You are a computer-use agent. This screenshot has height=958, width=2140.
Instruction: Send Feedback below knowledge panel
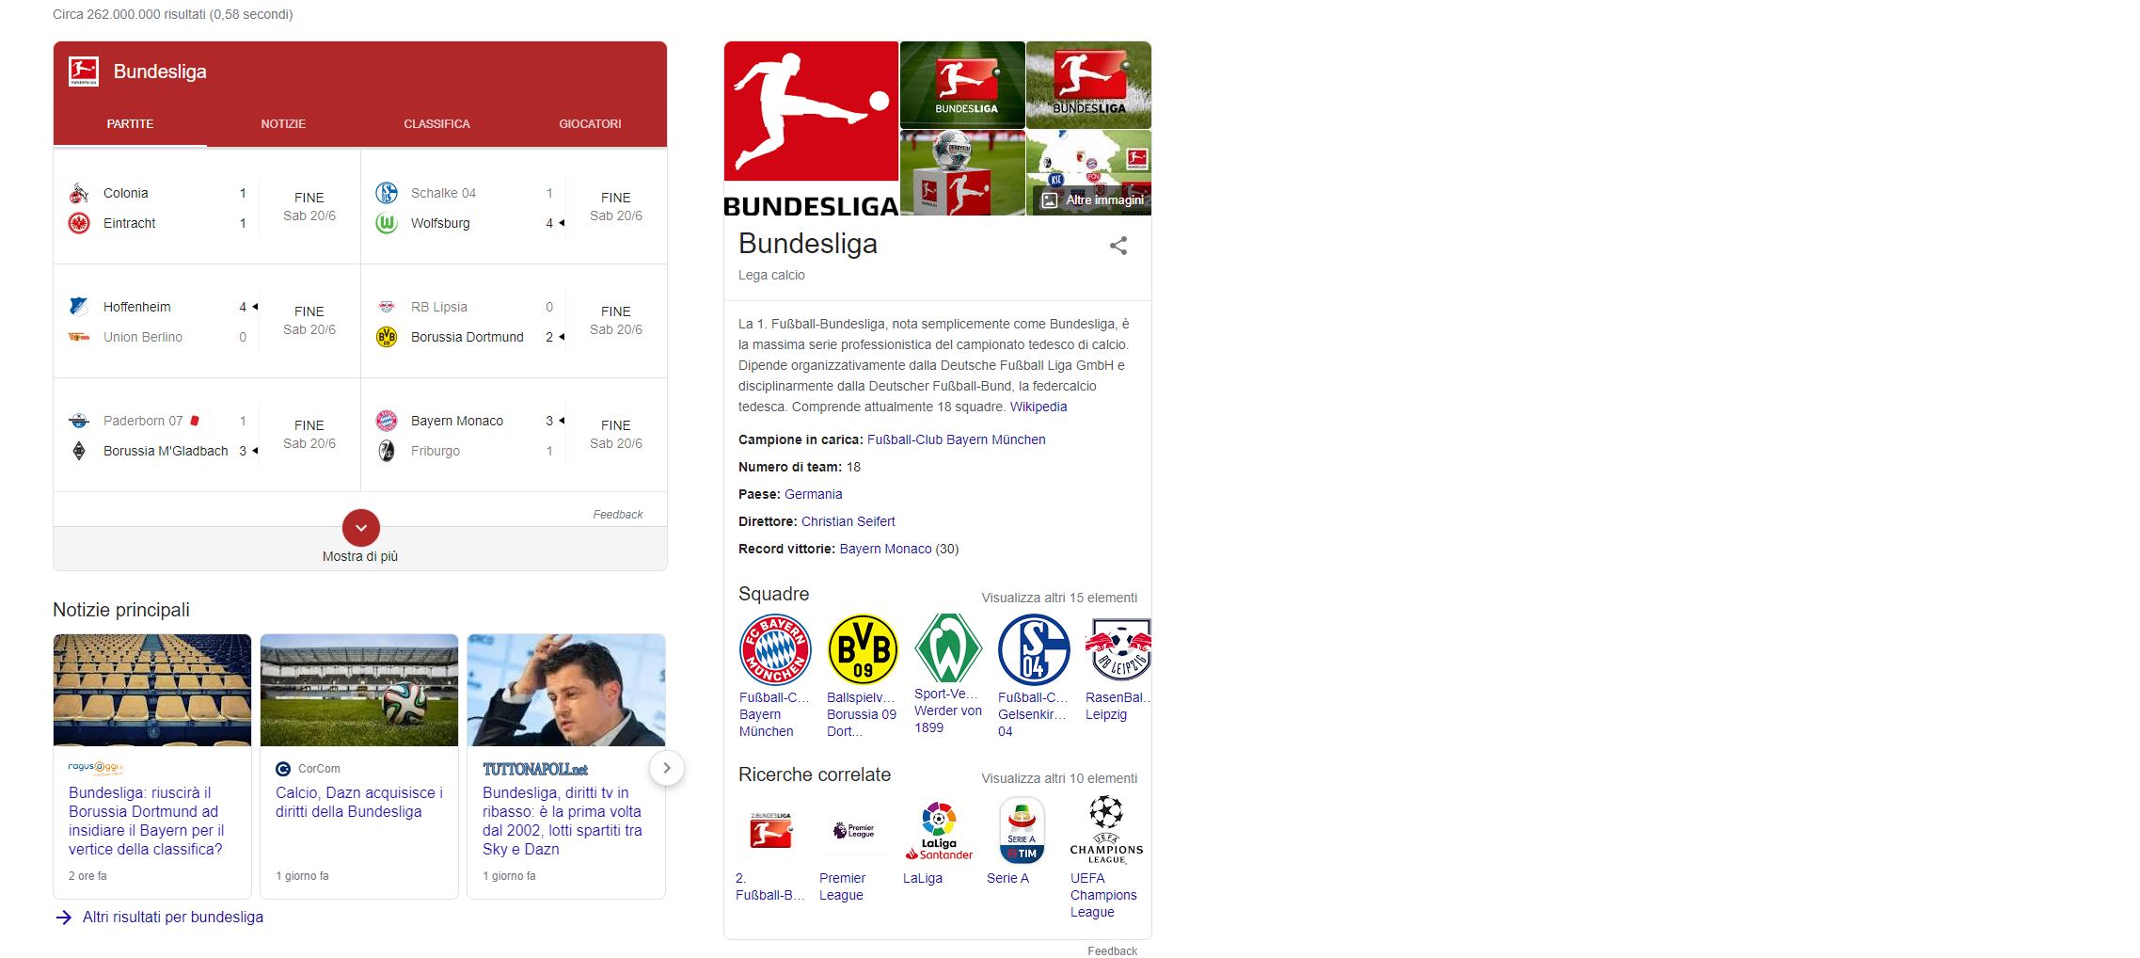tap(1112, 950)
